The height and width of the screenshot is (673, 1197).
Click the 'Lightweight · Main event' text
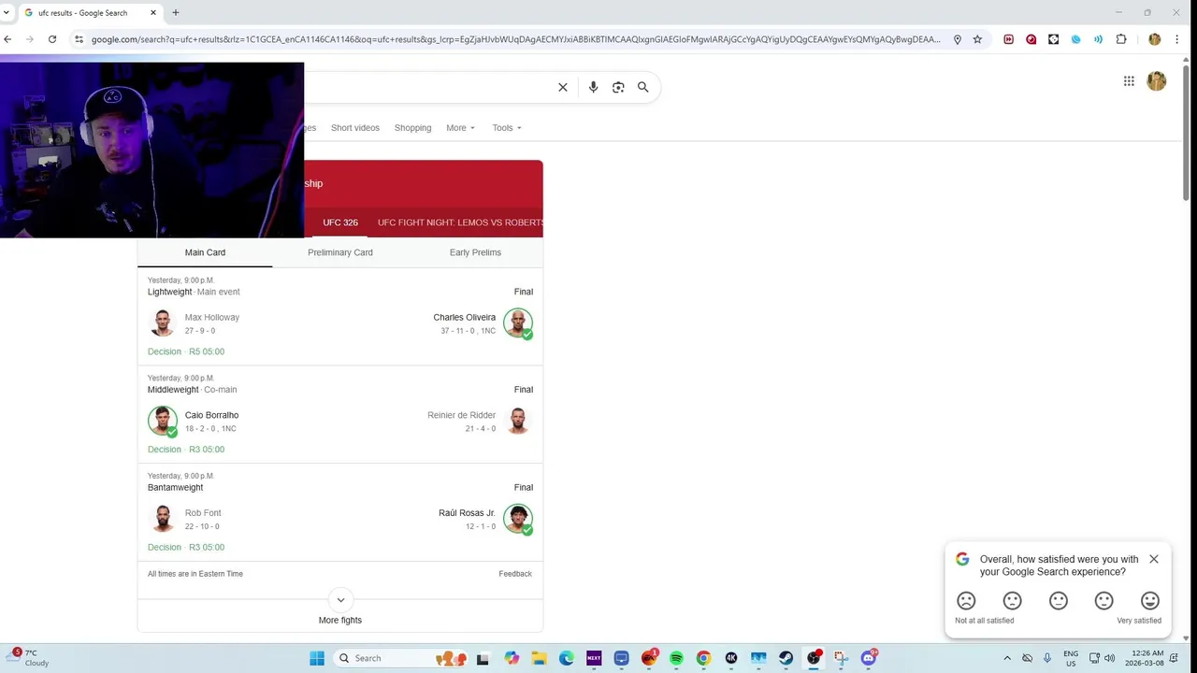(x=194, y=292)
